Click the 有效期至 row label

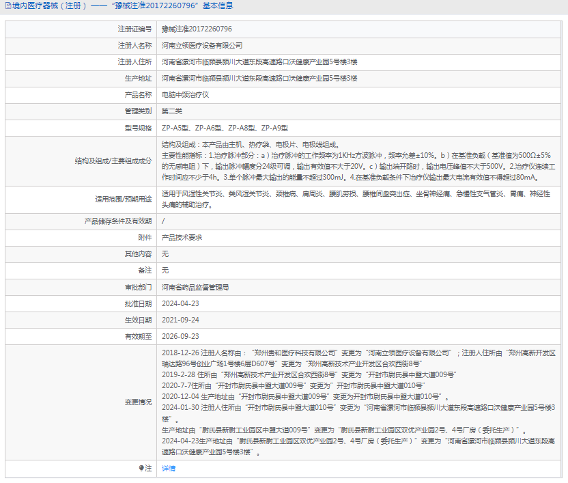(x=138, y=337)
